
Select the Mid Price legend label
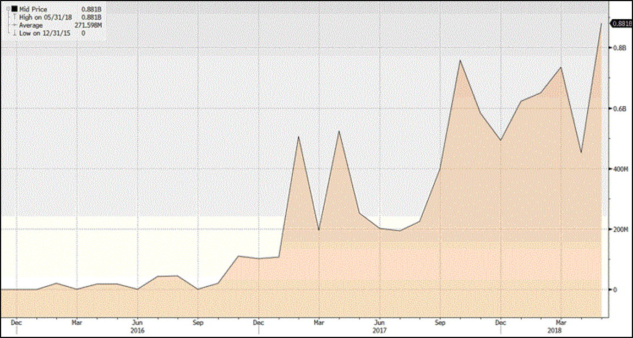(x=33, y=9)
